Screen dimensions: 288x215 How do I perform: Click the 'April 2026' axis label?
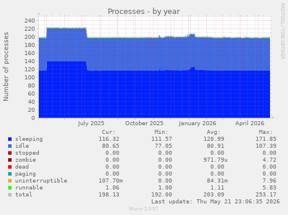click(250, 123)
